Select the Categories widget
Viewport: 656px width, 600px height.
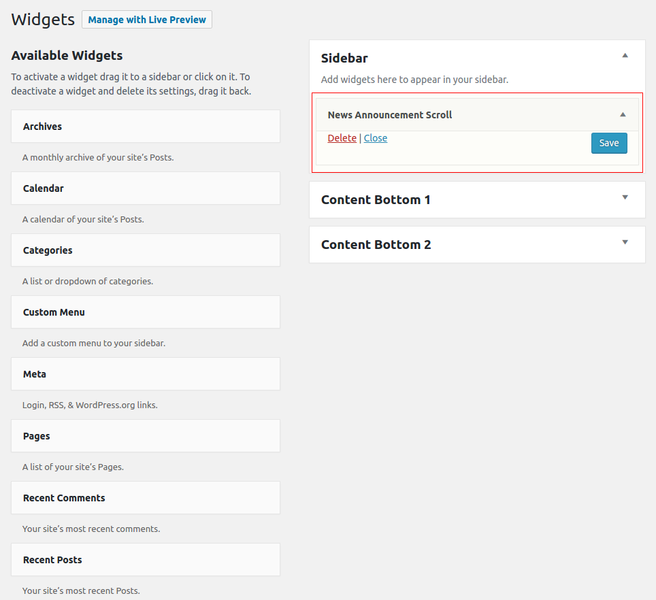[x=146, y=250]
